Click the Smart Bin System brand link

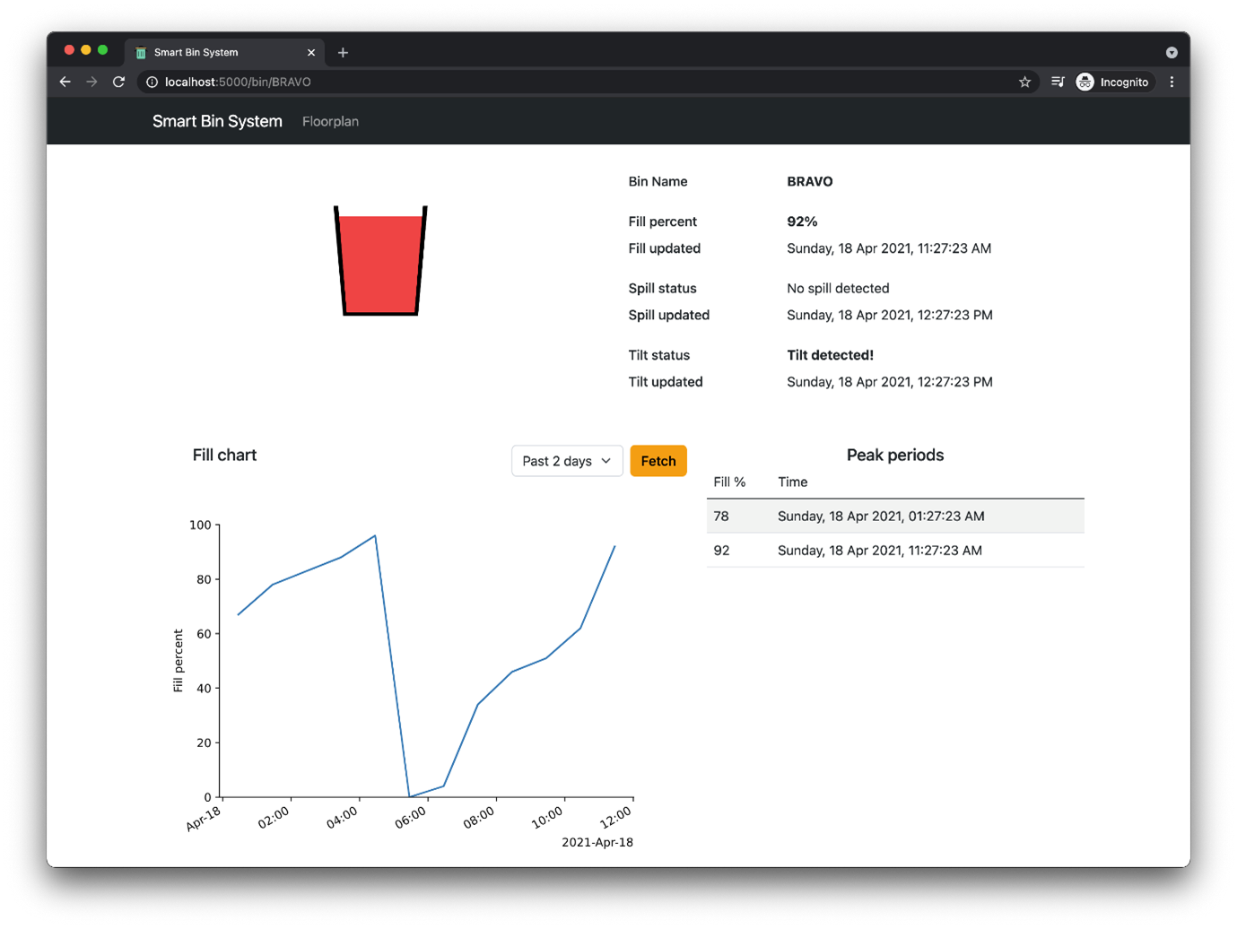(217, 121)
